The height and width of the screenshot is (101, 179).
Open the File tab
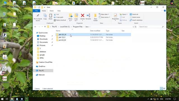tap(36, 11)
